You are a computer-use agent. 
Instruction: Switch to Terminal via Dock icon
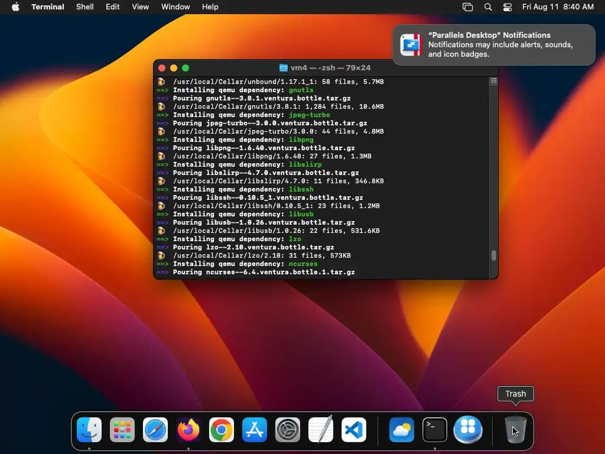click(x=435, y=430)
